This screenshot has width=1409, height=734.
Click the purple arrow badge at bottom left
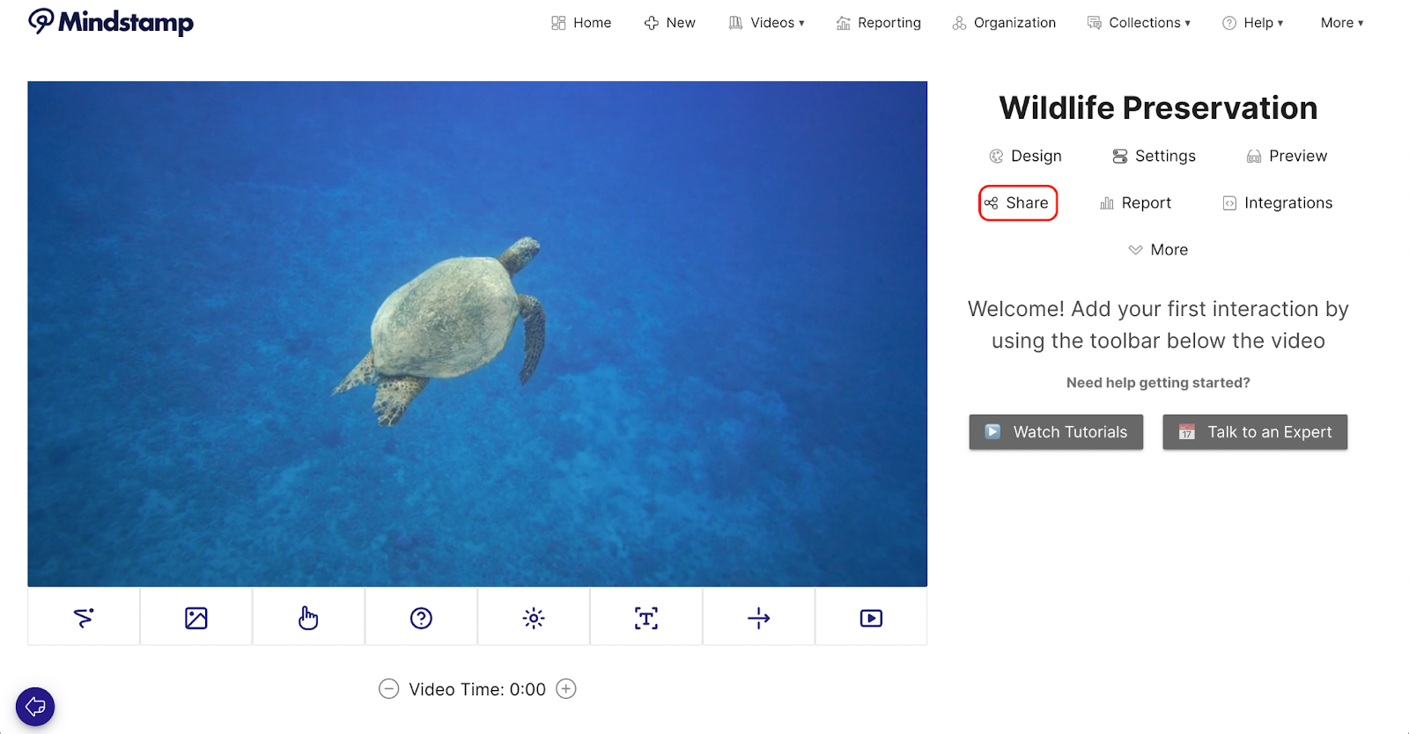click(x=35, y=706)
